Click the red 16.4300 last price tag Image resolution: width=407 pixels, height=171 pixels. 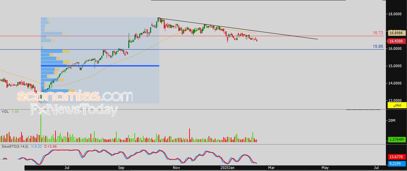point(396,41)
